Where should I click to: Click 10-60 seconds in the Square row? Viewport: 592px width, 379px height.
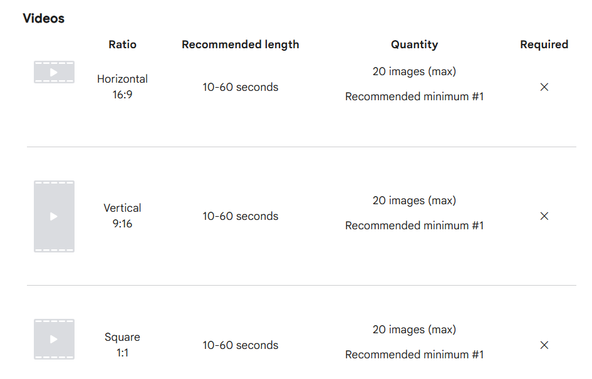[x=241, y=345]
